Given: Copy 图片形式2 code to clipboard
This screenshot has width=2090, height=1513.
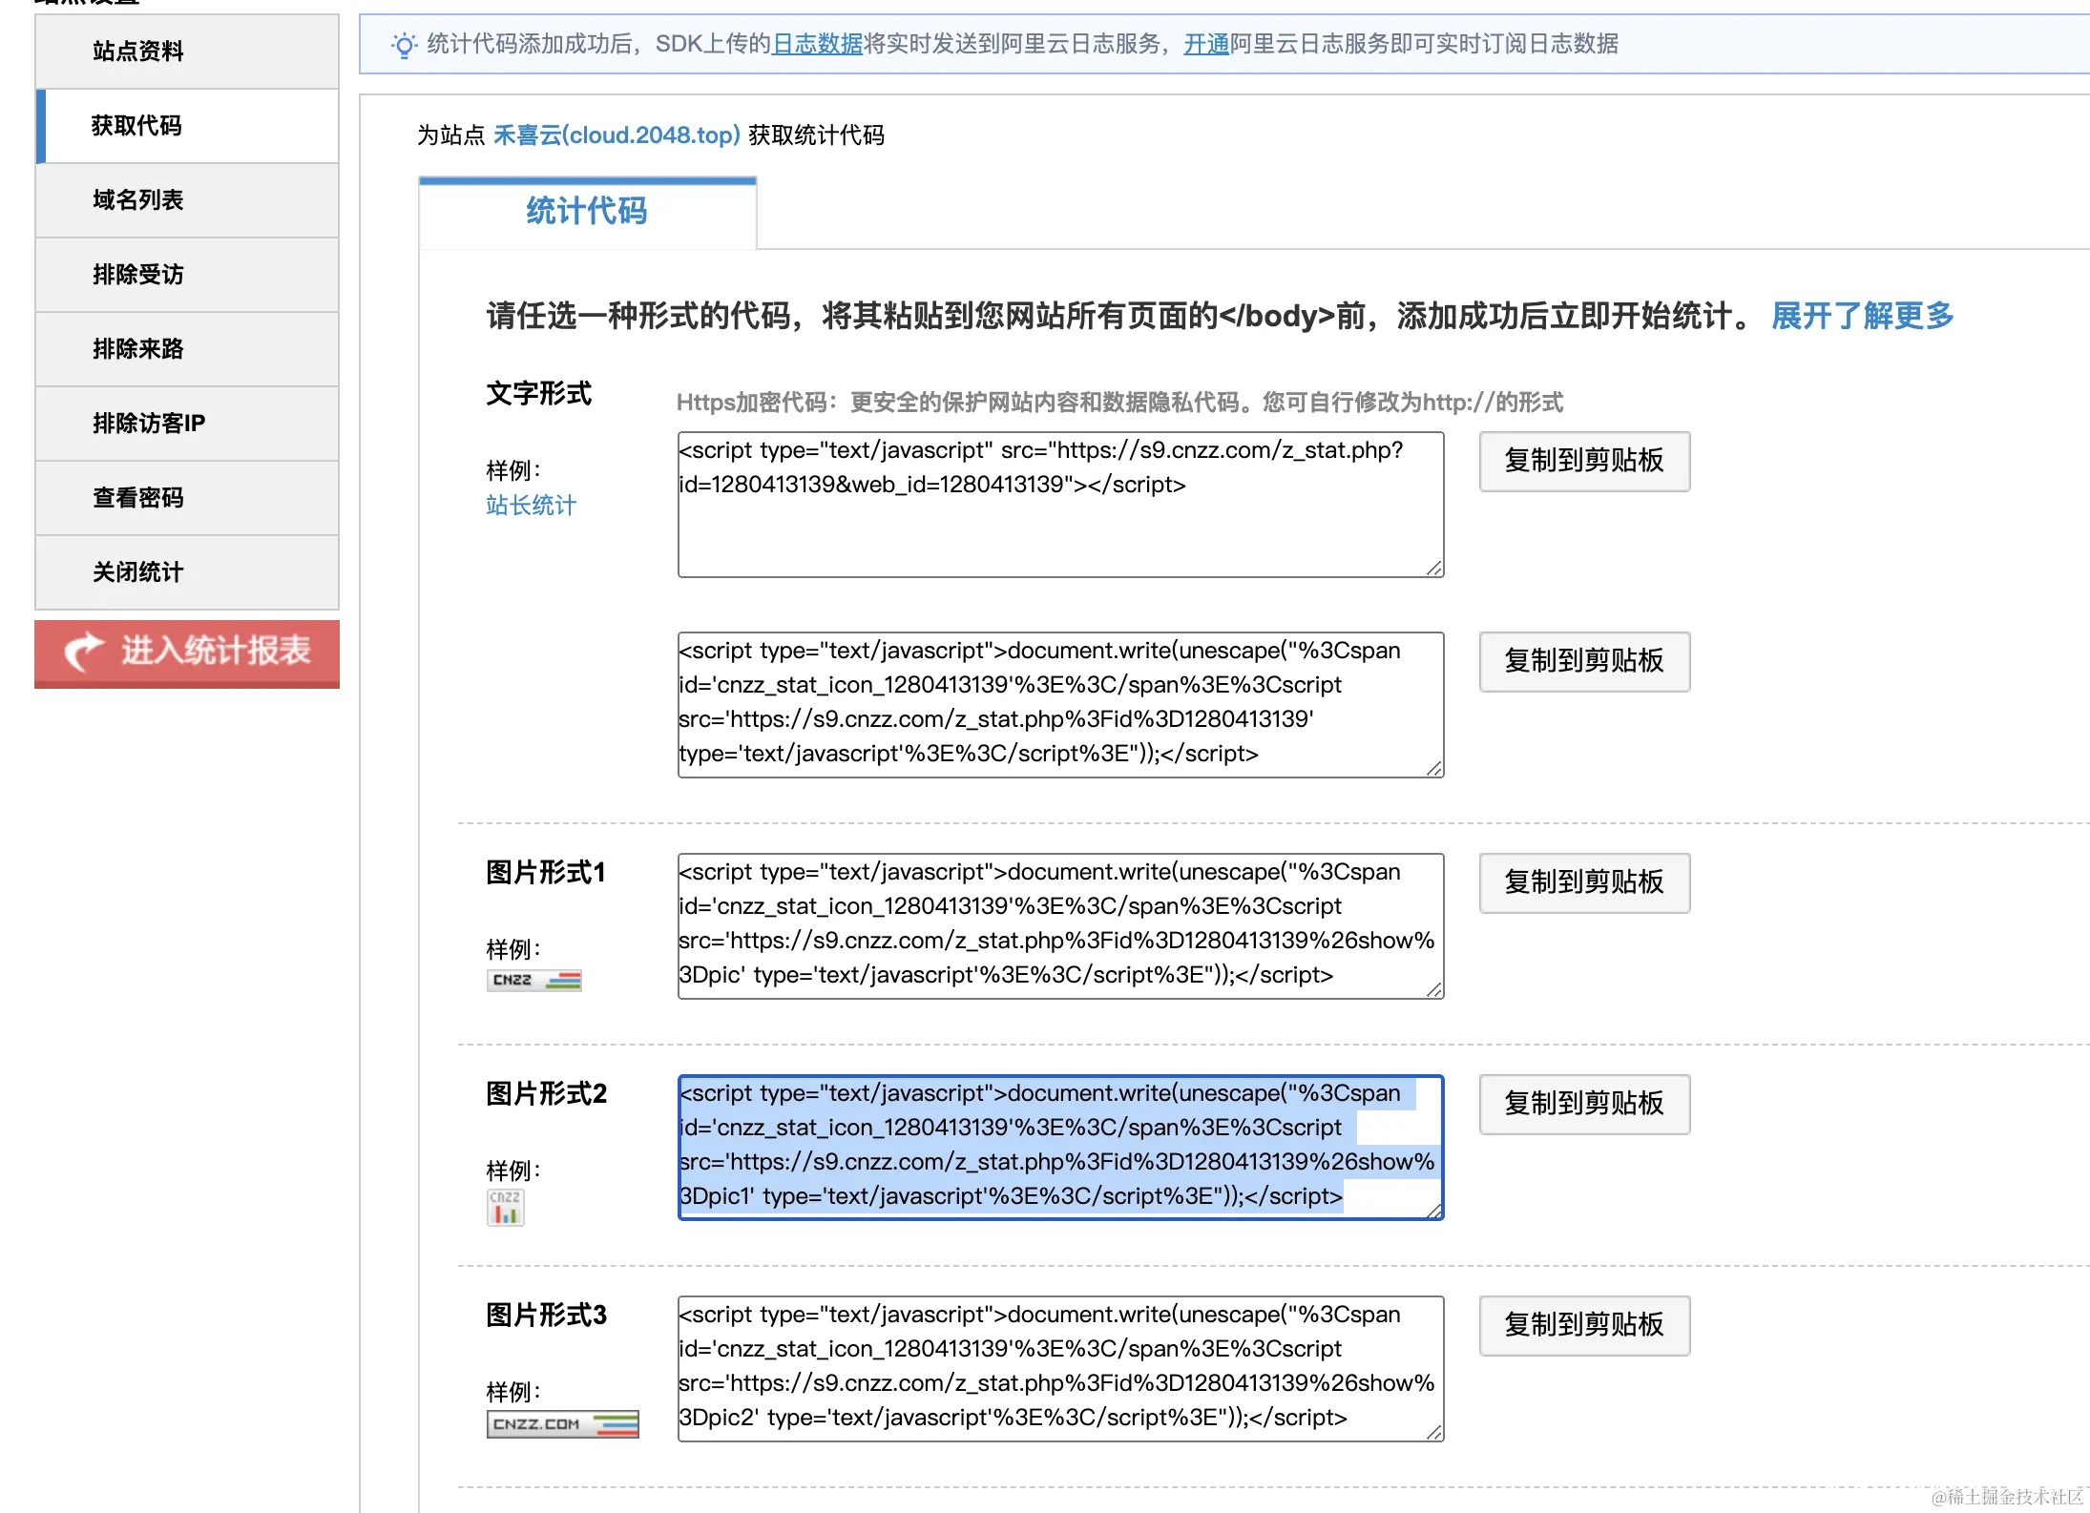Looking at the screenshot, I should 1584,1105.
